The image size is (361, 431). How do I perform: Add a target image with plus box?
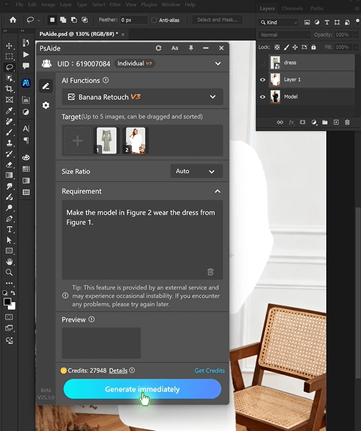pyautogui.click(x=77, y=141)
